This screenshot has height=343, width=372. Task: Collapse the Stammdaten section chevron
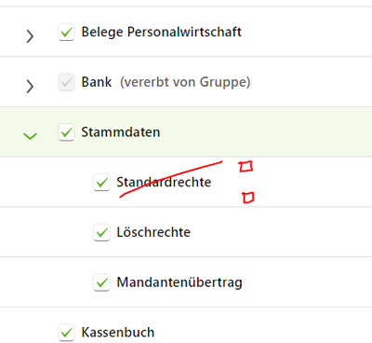[x=30, y=136]
